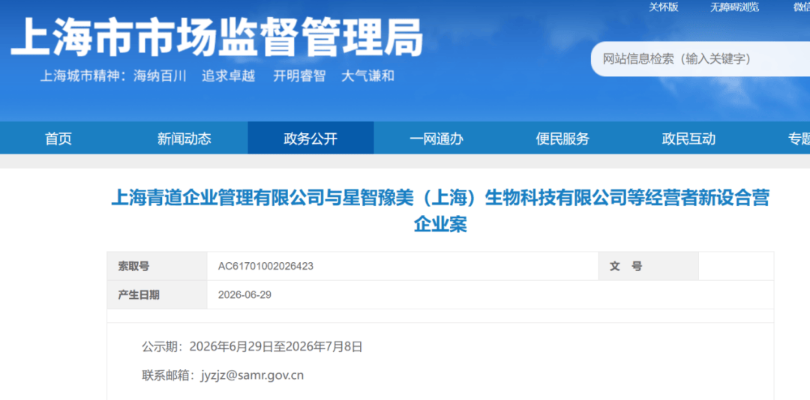Image resolution: width=810 pixels, height=400 pixels.
Task: Click the 大气谦和 slogan phrase
Action: (367, 76)
